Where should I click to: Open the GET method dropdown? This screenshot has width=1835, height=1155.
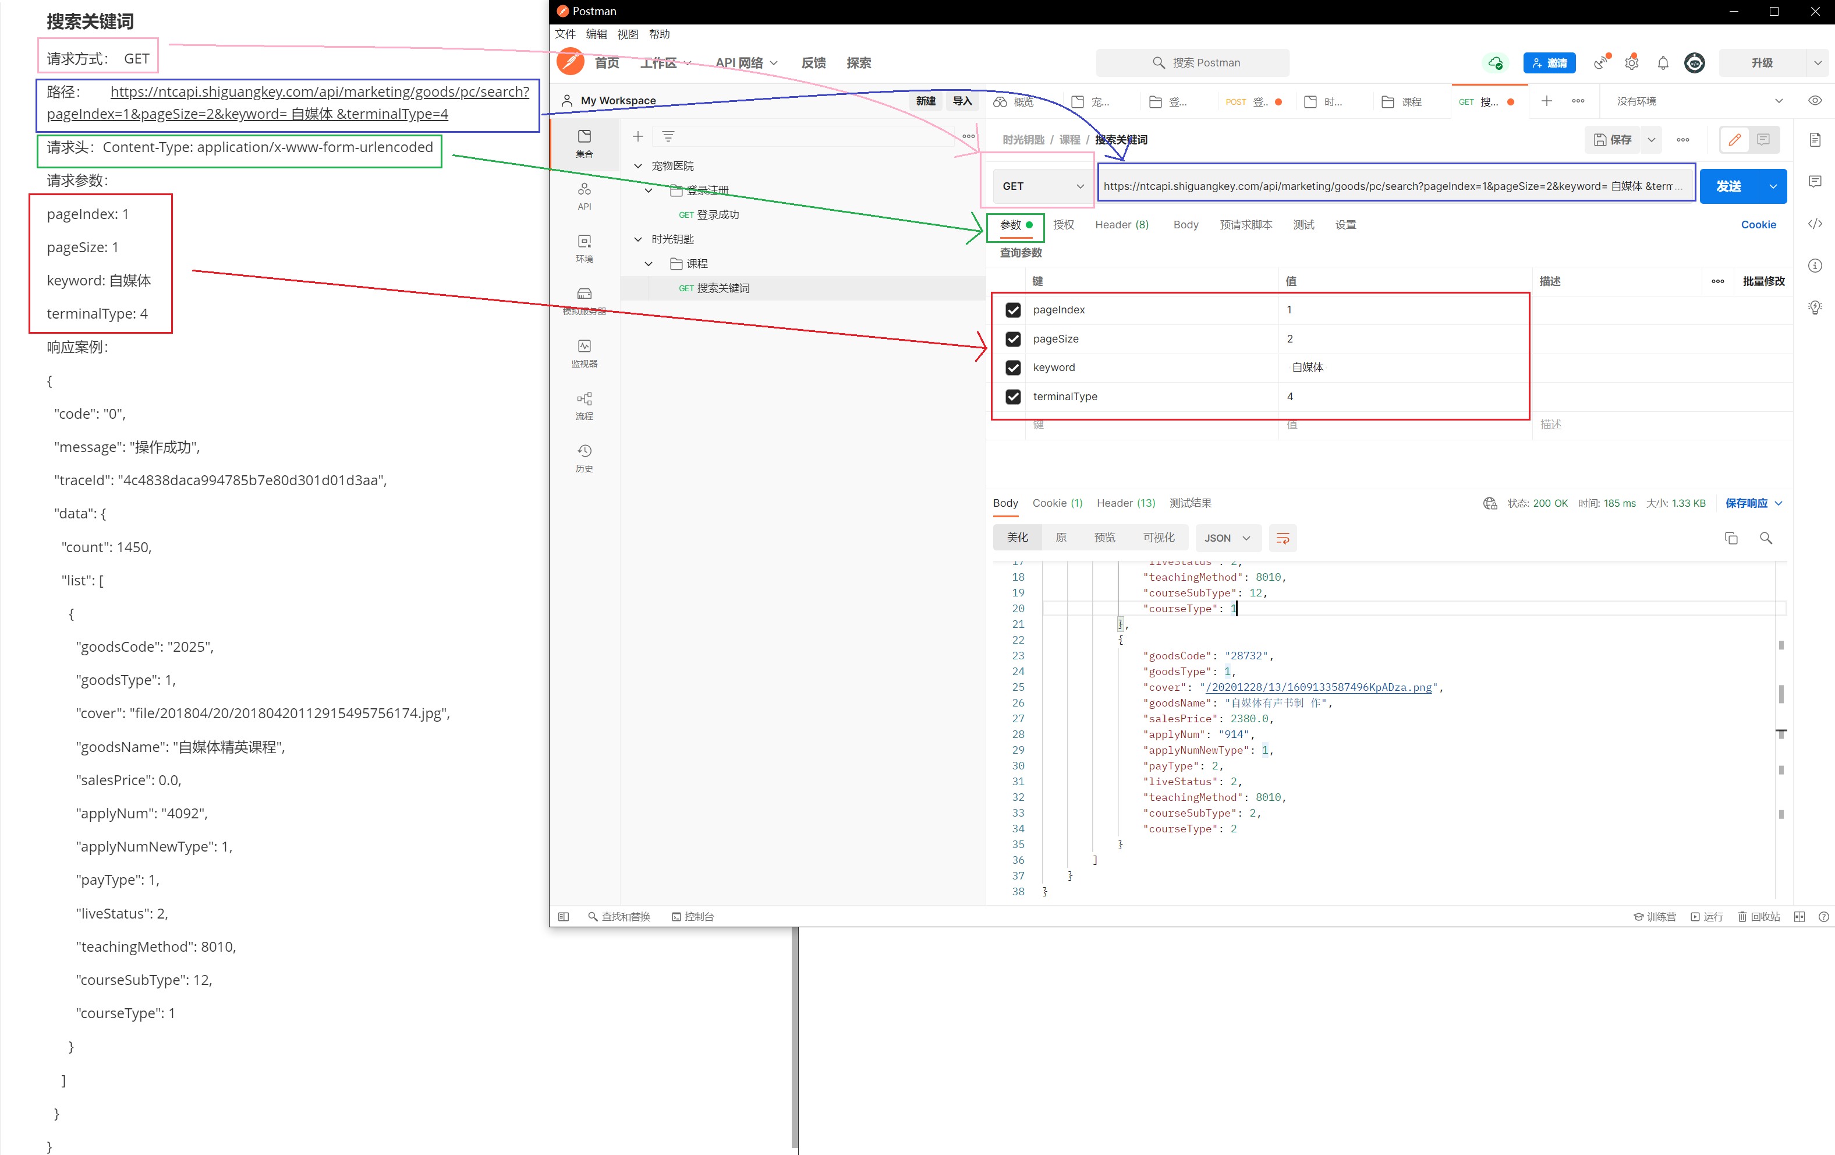point(1042,186)
